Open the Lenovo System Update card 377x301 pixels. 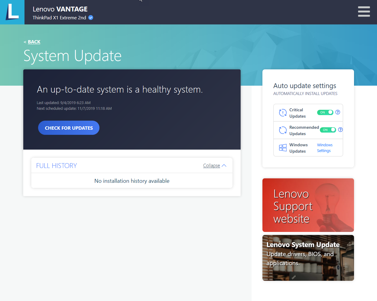click(x=308, y=258)
